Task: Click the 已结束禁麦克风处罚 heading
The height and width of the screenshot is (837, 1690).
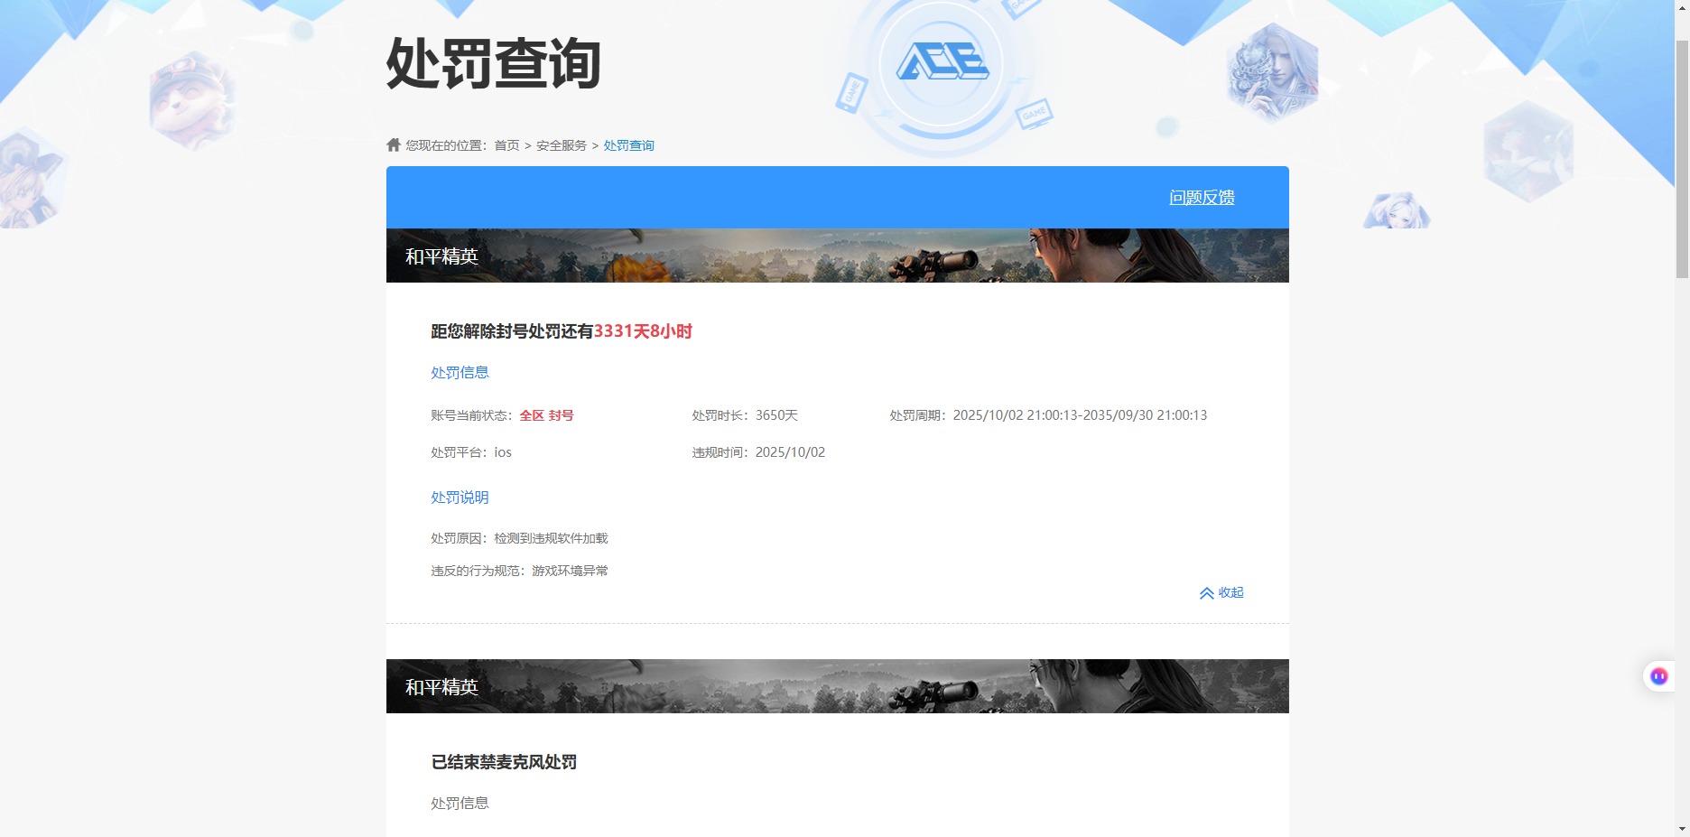Action: [x=504, y=762]
